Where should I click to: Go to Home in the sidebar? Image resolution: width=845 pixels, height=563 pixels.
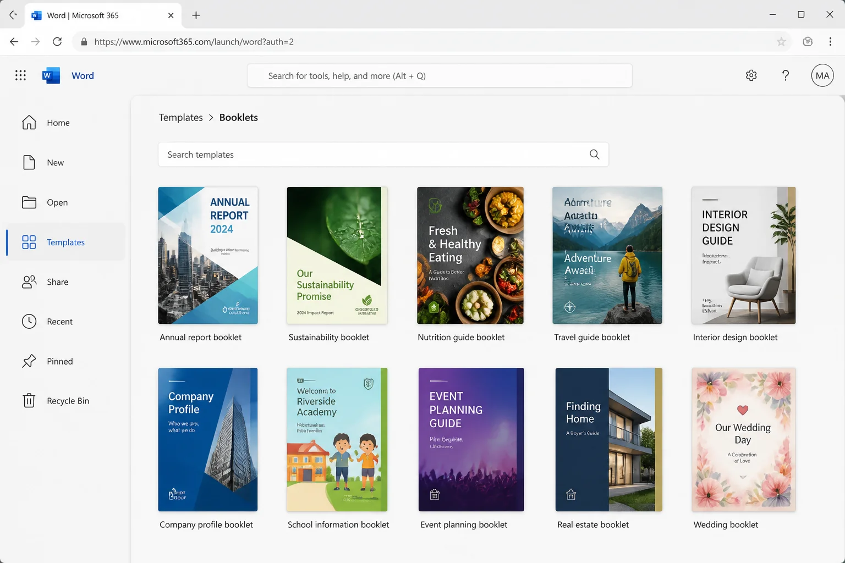(65, 123)
